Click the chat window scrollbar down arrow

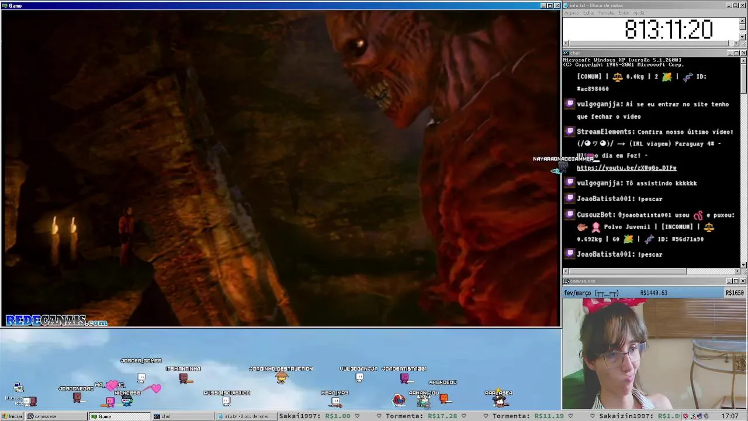(743, 264)
